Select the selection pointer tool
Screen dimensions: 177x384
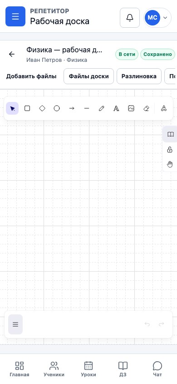coord(12,108)
